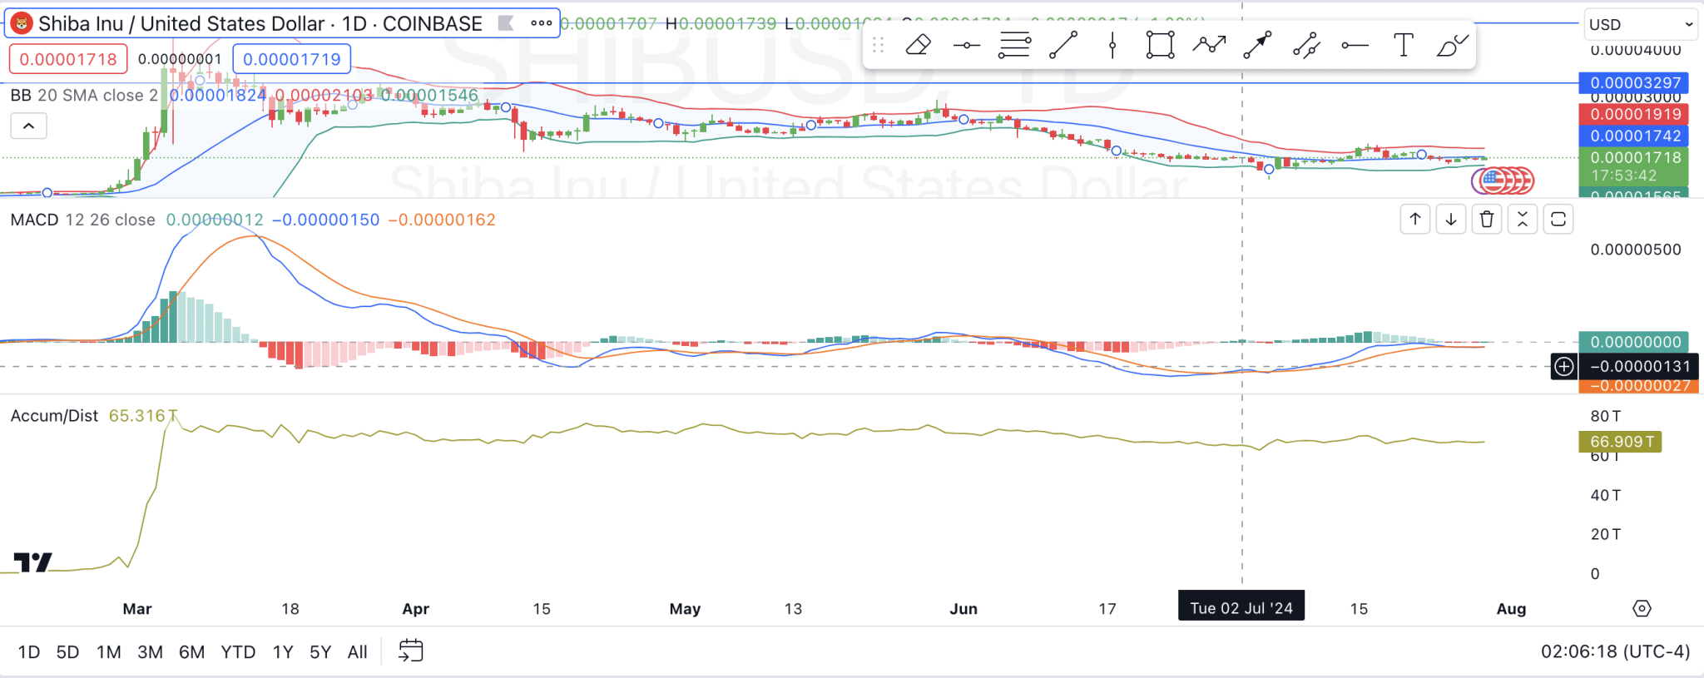Screen dimensions: 1704x678
Task: Click the flag icon beside COINBASE
Action: click(506, 23)
